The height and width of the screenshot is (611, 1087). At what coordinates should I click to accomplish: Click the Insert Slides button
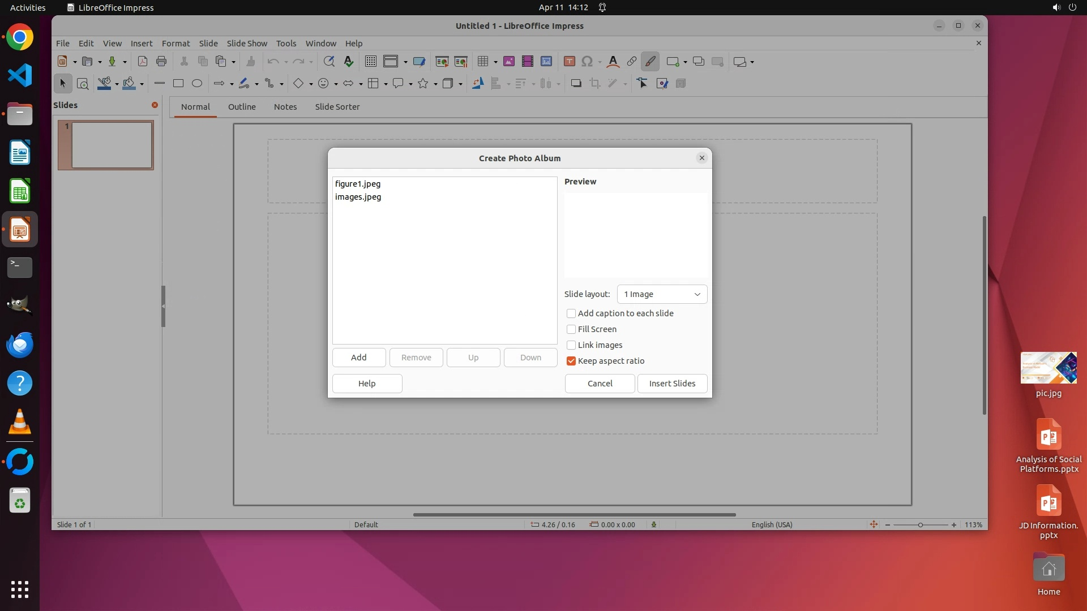point(672,384)
